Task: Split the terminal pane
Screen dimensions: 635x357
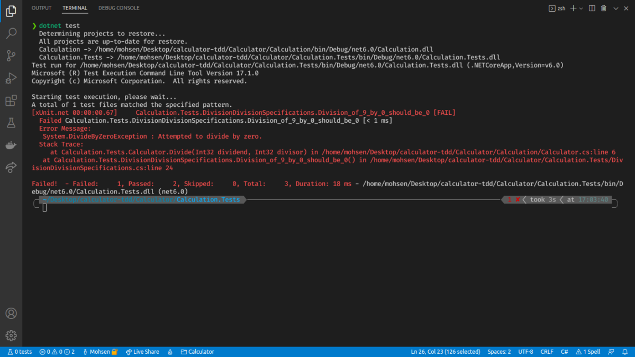Action: (592, 8)
